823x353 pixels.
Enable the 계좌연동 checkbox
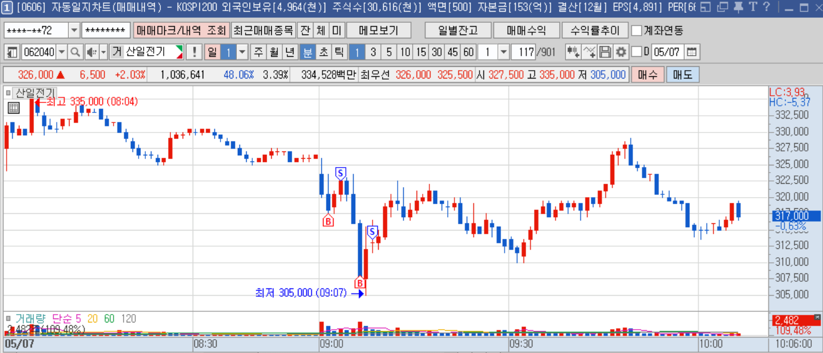pos(637,30)
